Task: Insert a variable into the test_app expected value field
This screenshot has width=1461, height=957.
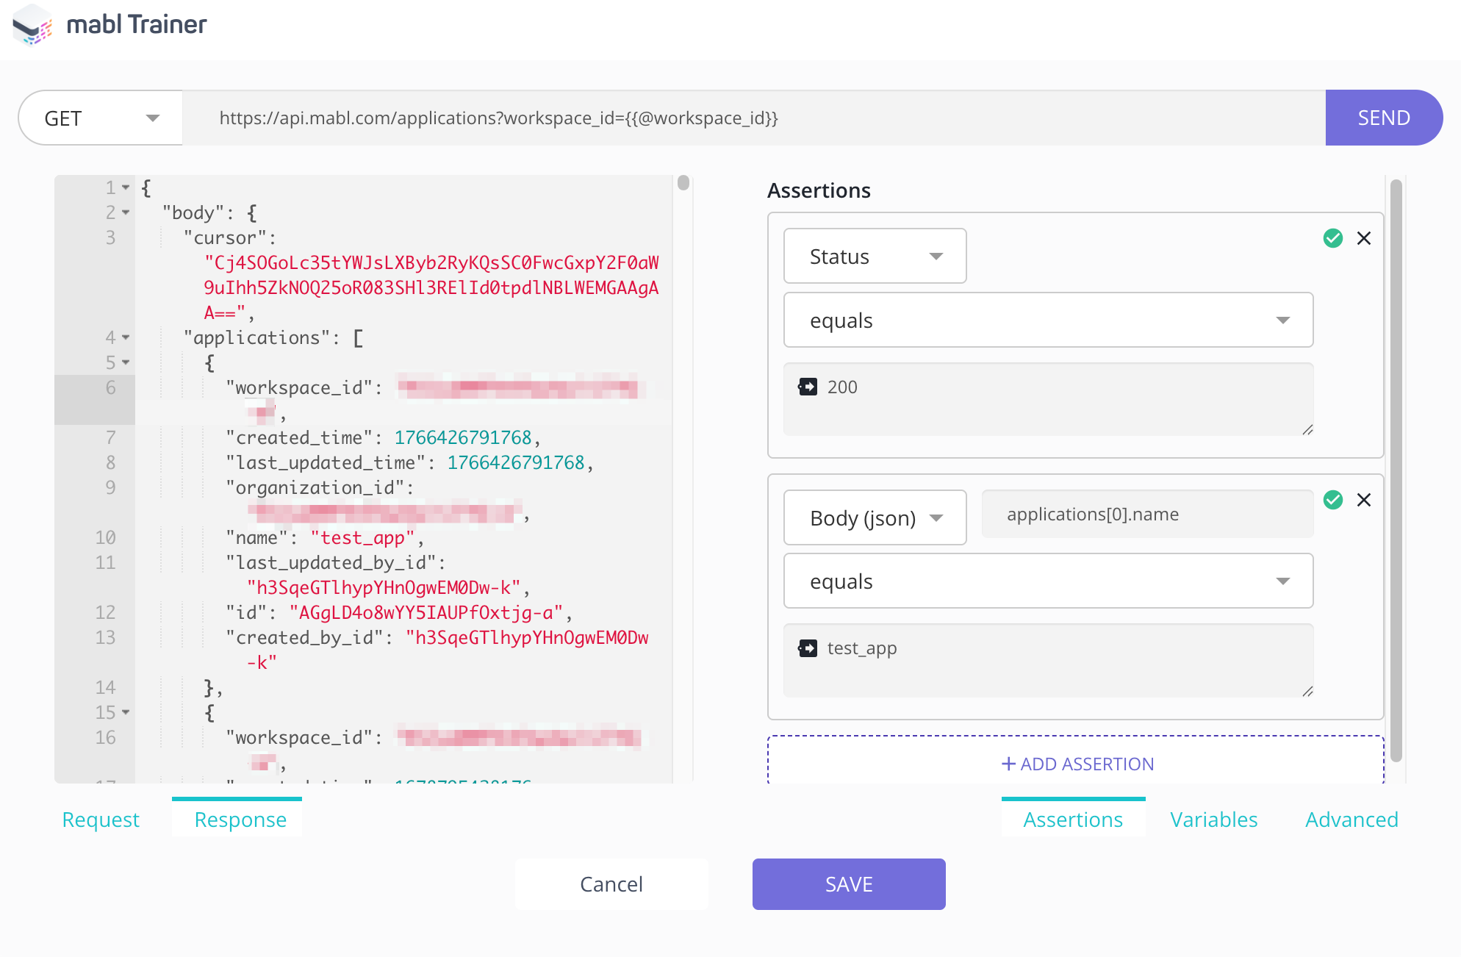Action: [808, 648]
